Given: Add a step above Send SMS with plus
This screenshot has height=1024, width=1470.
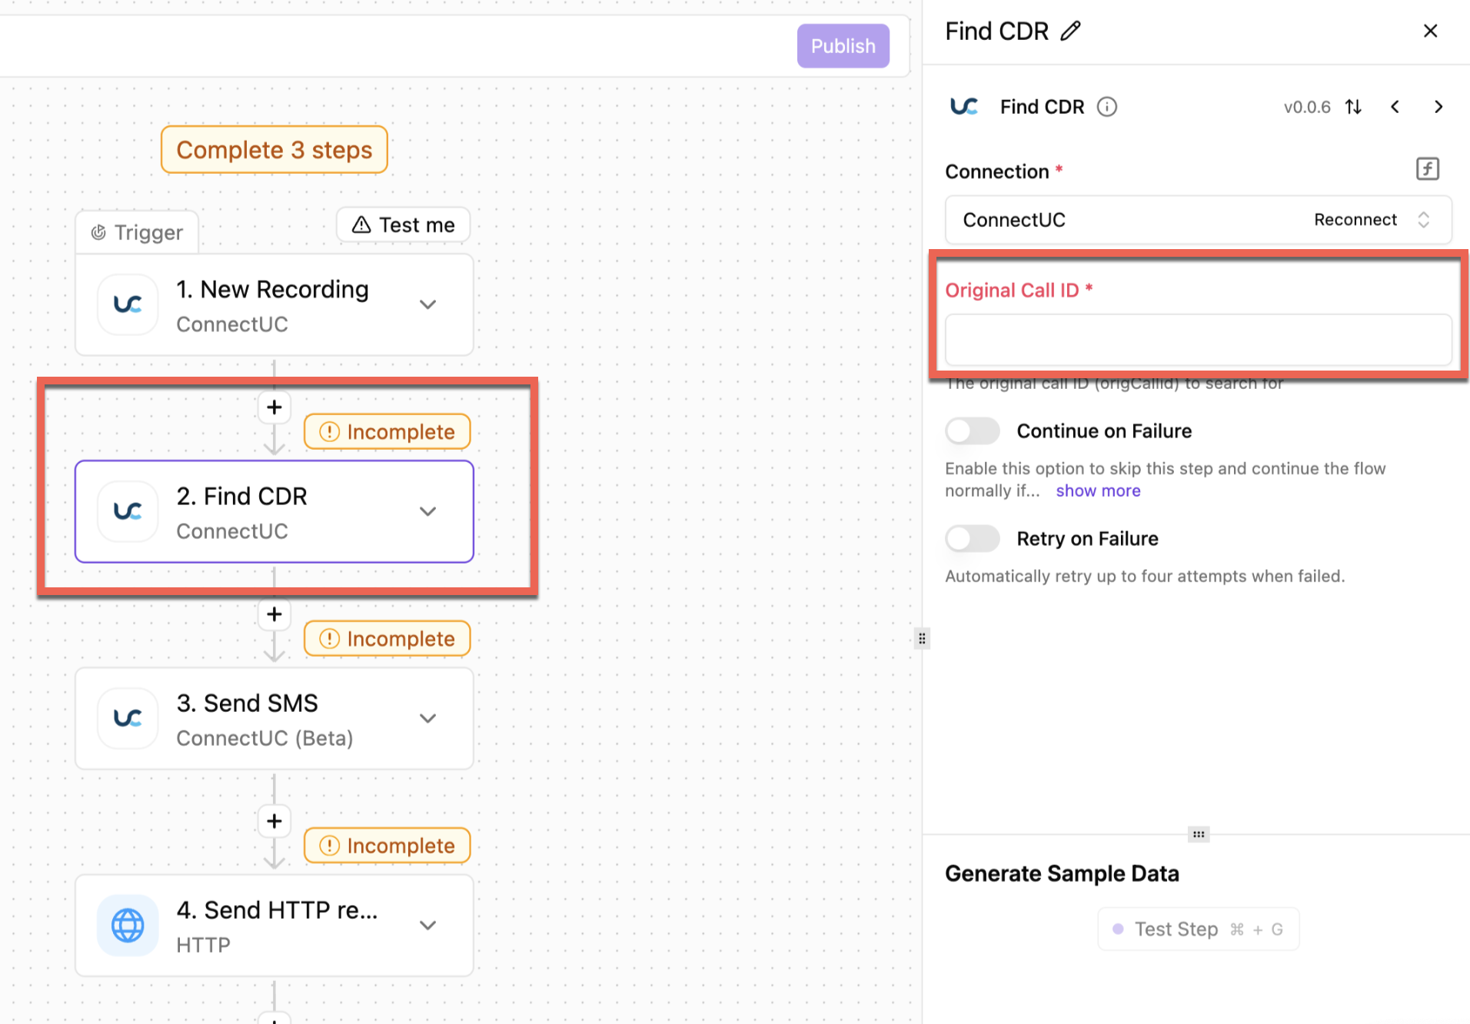Looking at the screenshot, I should click(x=274, y=614).
